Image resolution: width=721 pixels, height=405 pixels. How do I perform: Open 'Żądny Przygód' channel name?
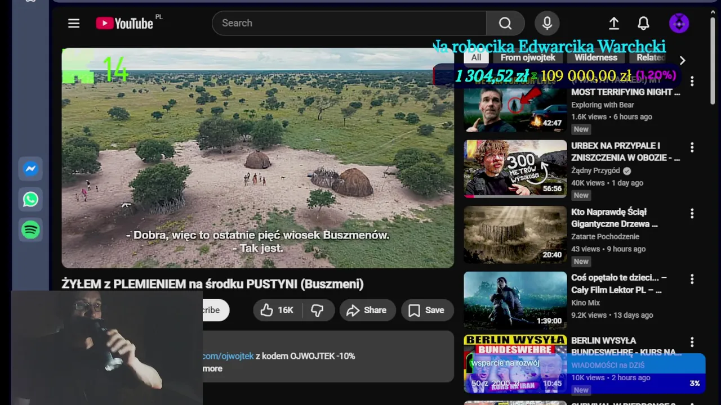(x=595, y=170)
